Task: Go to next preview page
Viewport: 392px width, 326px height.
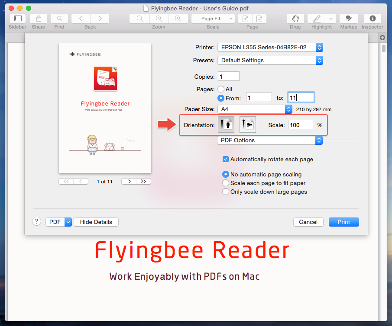Action: pos(129,182)
